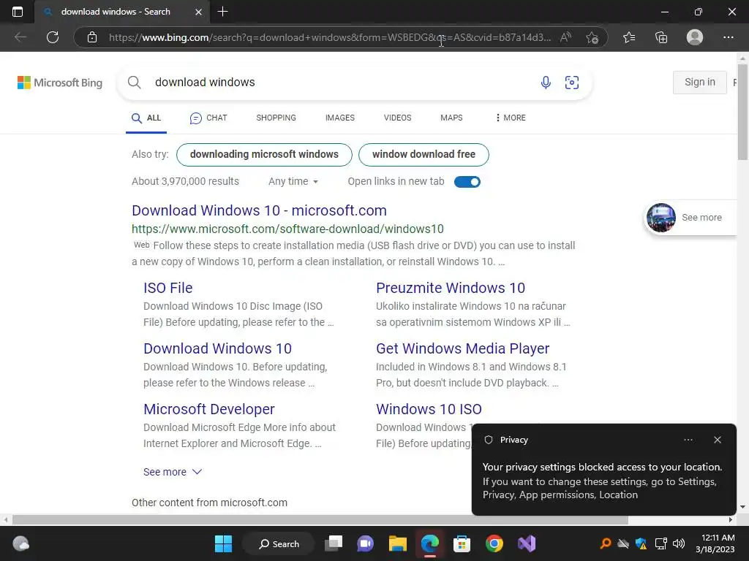749x561 pixels.
Task: Open File Explorer from taskbar
Action: (x=397, y=543)
